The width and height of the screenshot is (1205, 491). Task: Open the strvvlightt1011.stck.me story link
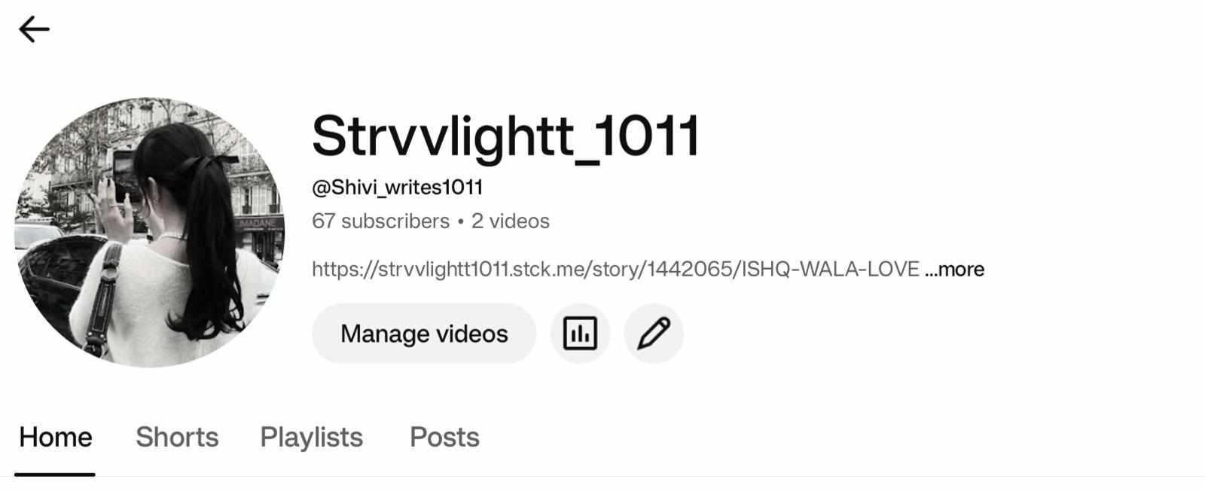pyautogui.click(x=615, y=270)
